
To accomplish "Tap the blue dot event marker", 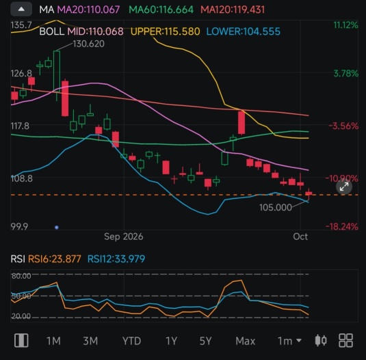I will [x=57, y=227].
